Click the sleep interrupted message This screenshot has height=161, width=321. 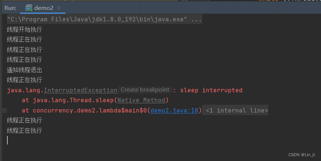coord(211,90)
